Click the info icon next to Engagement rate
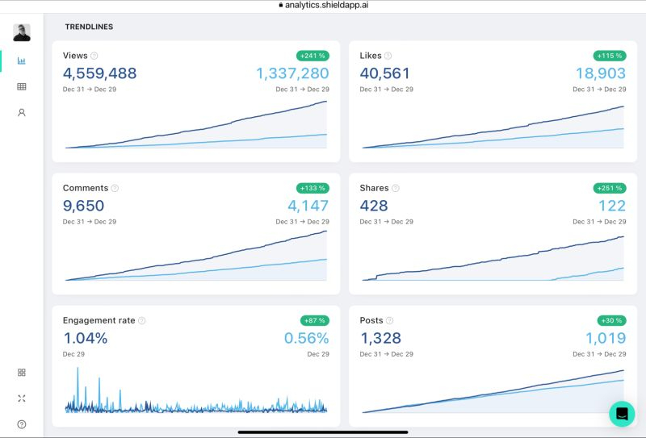The width and height of the screenshot is (646, 438). tap(141, 321)
